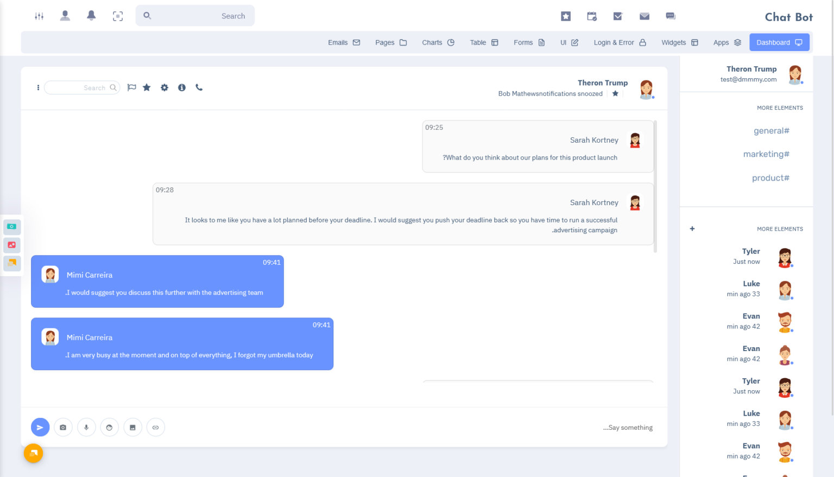Click the plus icon beside MORE ELEMENTS
Image resolution: width=834 pixels, height=477 pixels.
(x=692, y=229)
